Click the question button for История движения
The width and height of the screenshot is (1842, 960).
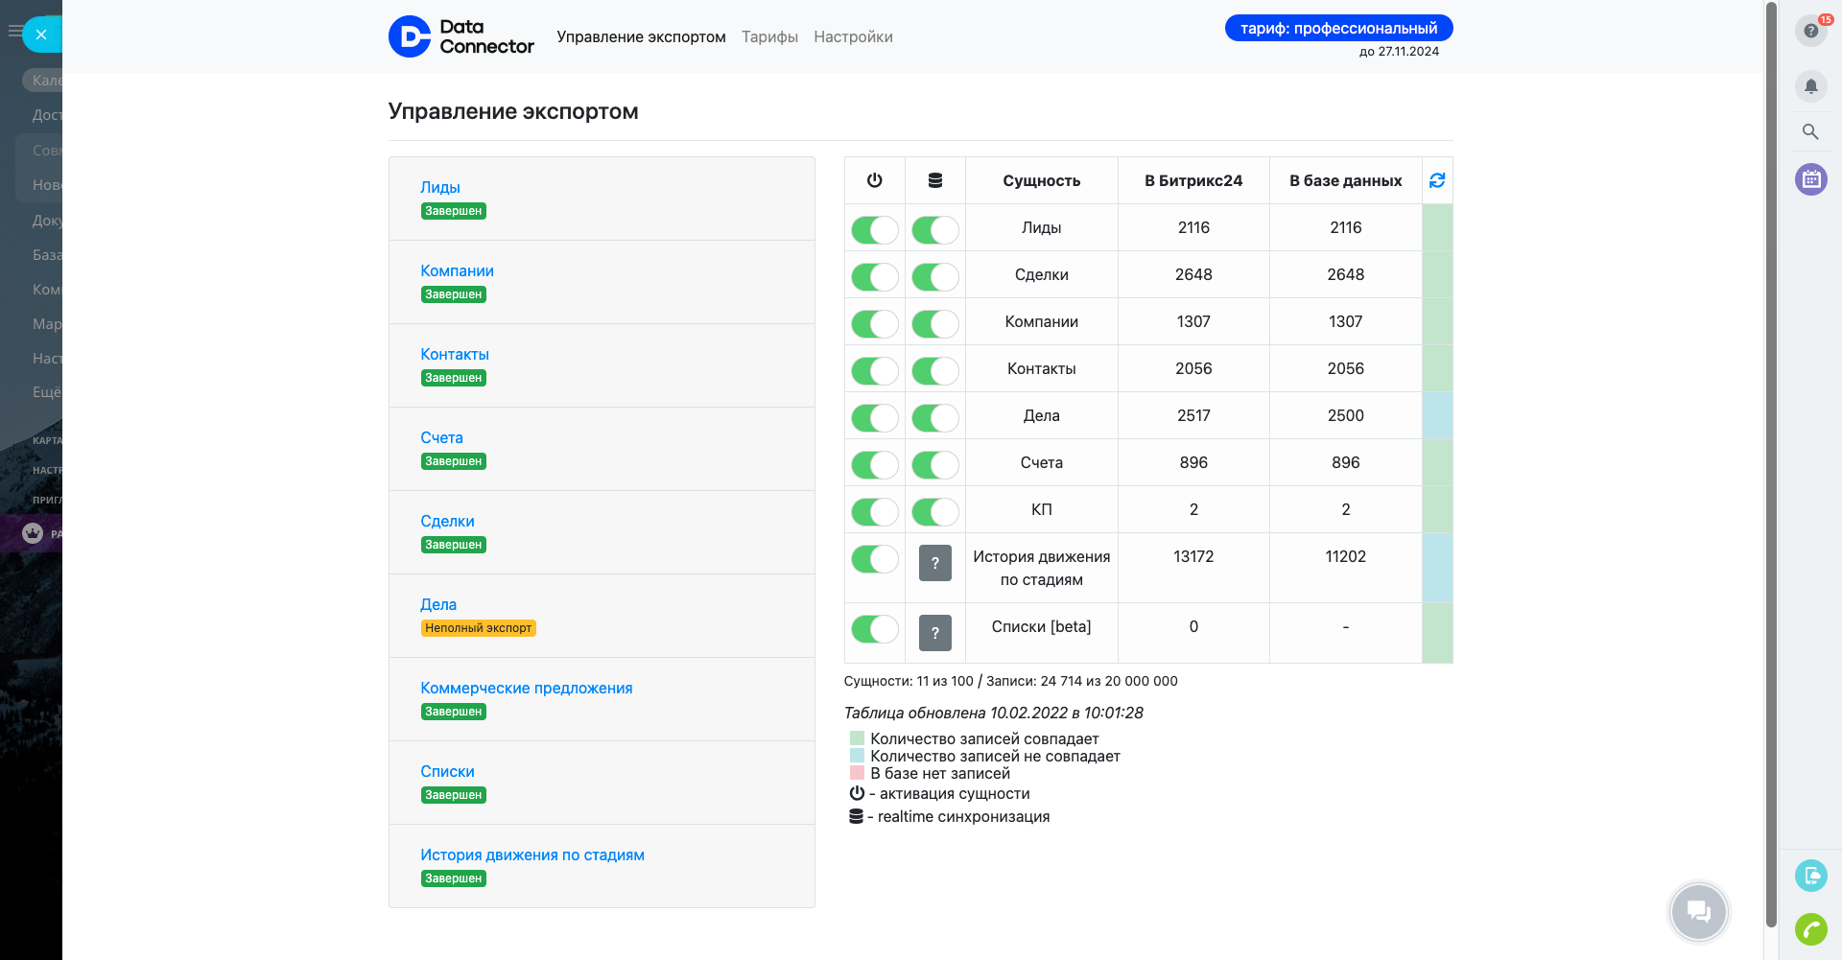pos(934,563)
